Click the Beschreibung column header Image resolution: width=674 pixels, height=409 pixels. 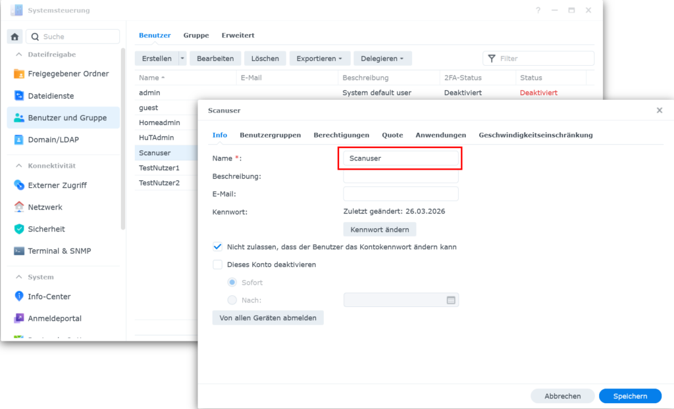pyautogui.click(x=389, y=78)
